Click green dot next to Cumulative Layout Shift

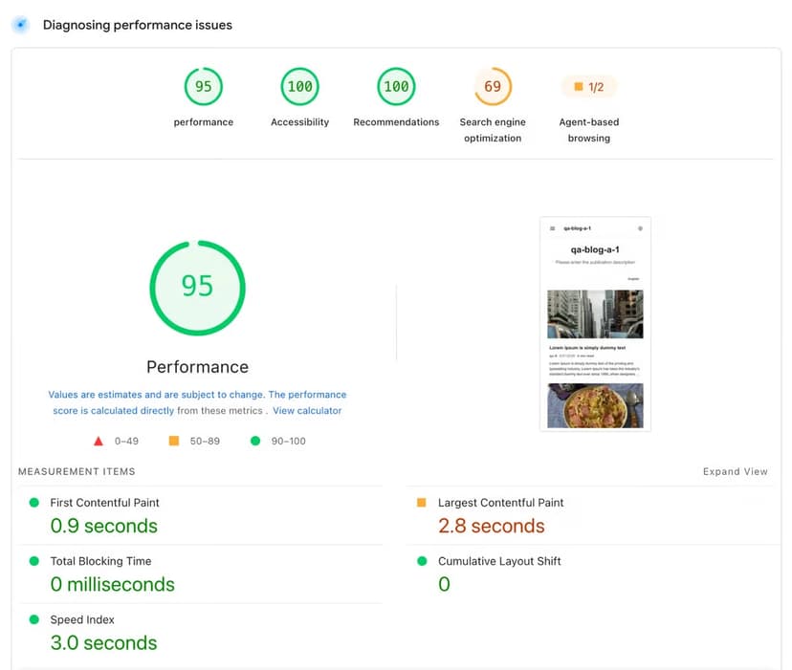(x=422, y=561)
